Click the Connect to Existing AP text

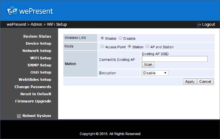click(117, 60)
